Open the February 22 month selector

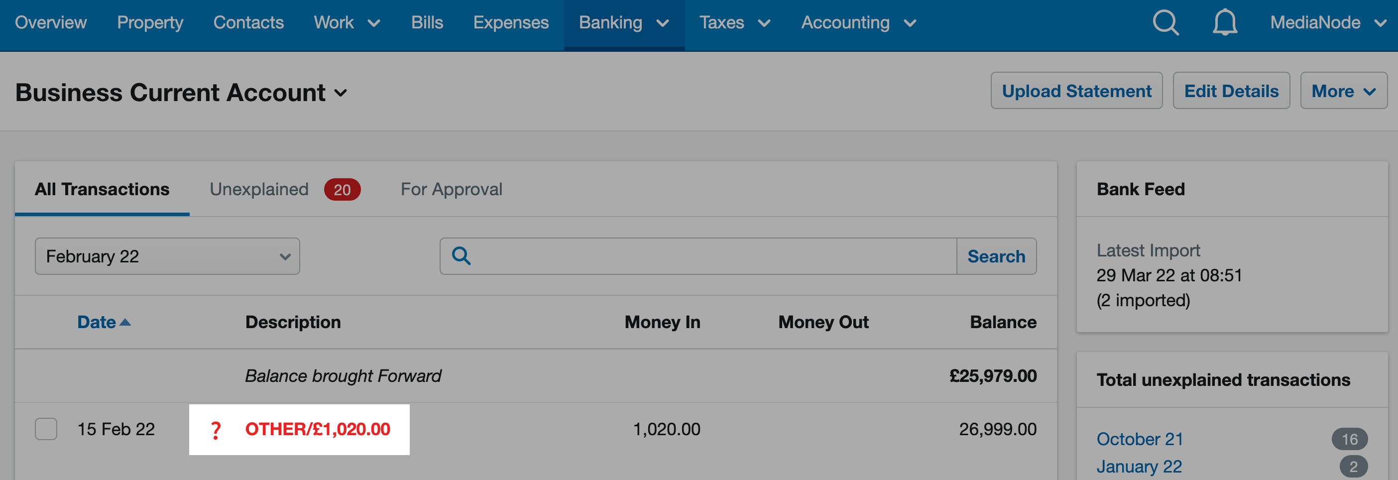coord(167,256)
